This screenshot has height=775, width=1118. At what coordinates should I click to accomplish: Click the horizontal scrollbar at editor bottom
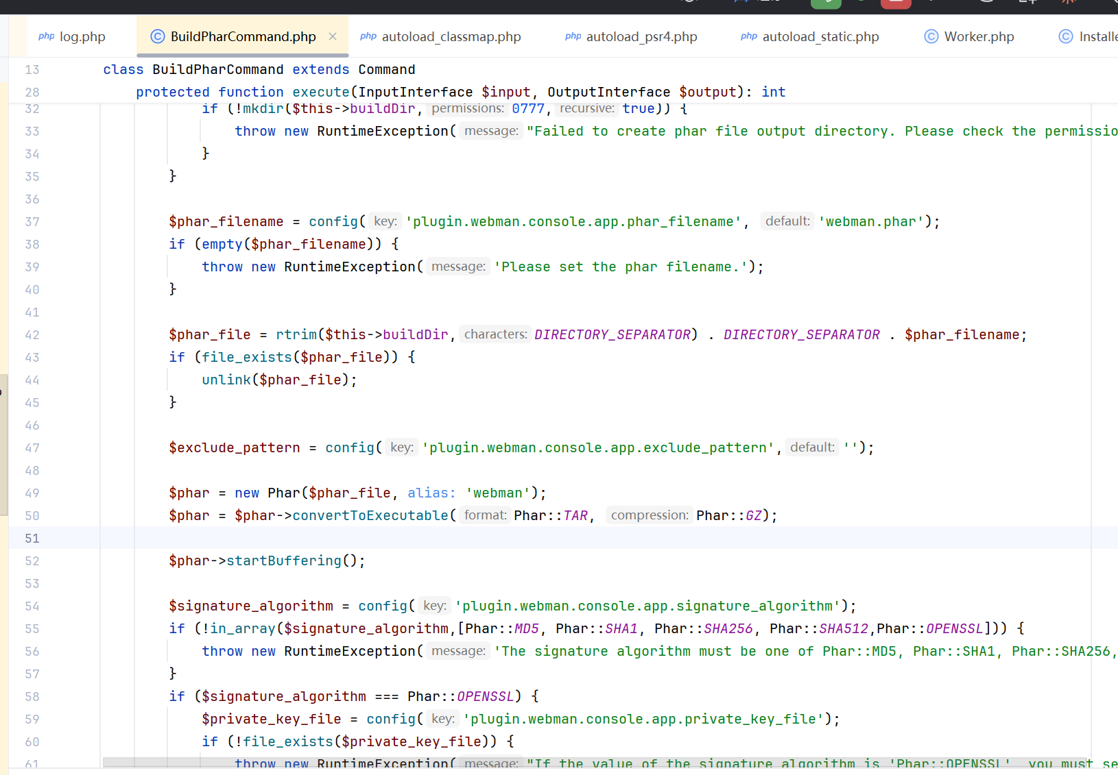coord(590,763)
